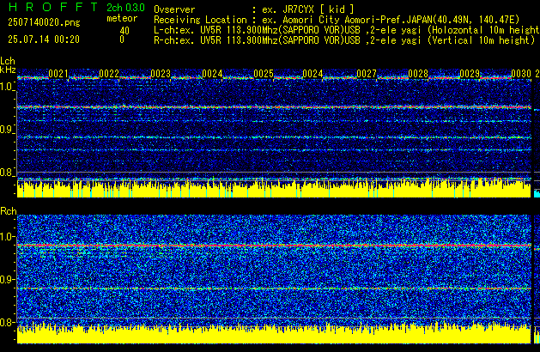The width and height of the screenshot is (540, 352).
Task: Click the scale value 0 under meteor
Action: click(x=122, y=39)
